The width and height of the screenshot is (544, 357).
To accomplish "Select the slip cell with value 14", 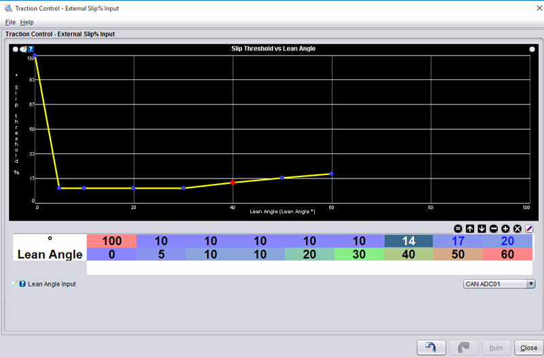I will click(x=408, y=241).
